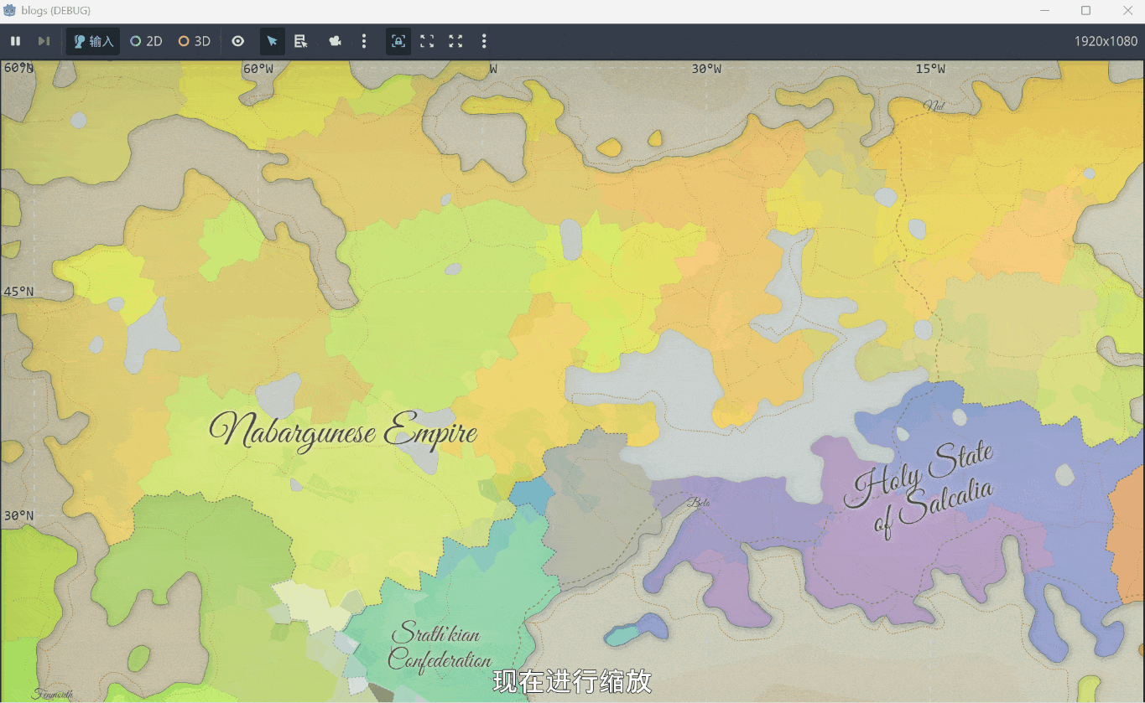
Task: Advance to the next frame
Action: click(44, 41)
